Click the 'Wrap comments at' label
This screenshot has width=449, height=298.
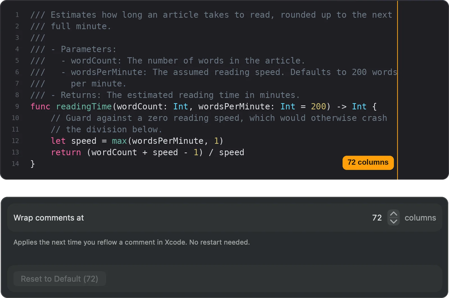coord(49,218)
